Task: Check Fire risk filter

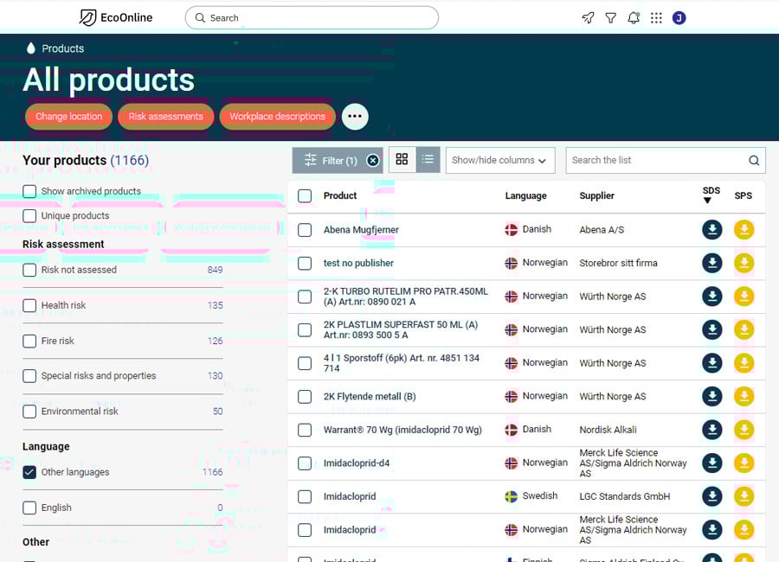Action: point(29,341)
